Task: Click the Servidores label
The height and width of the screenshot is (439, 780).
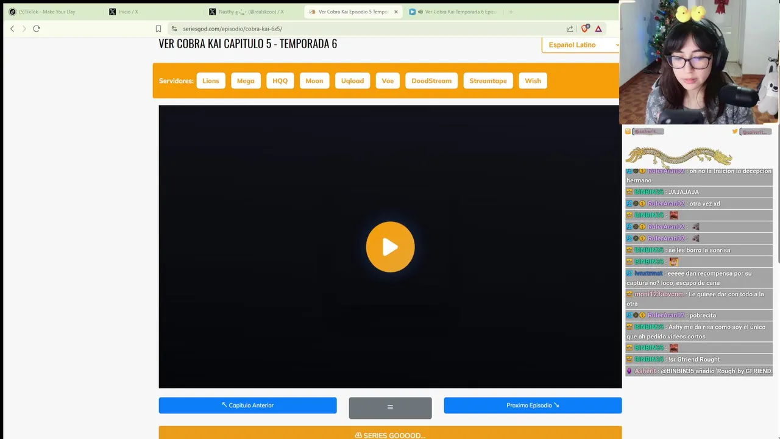Action: pyautogui.click(x=176, y=80)
